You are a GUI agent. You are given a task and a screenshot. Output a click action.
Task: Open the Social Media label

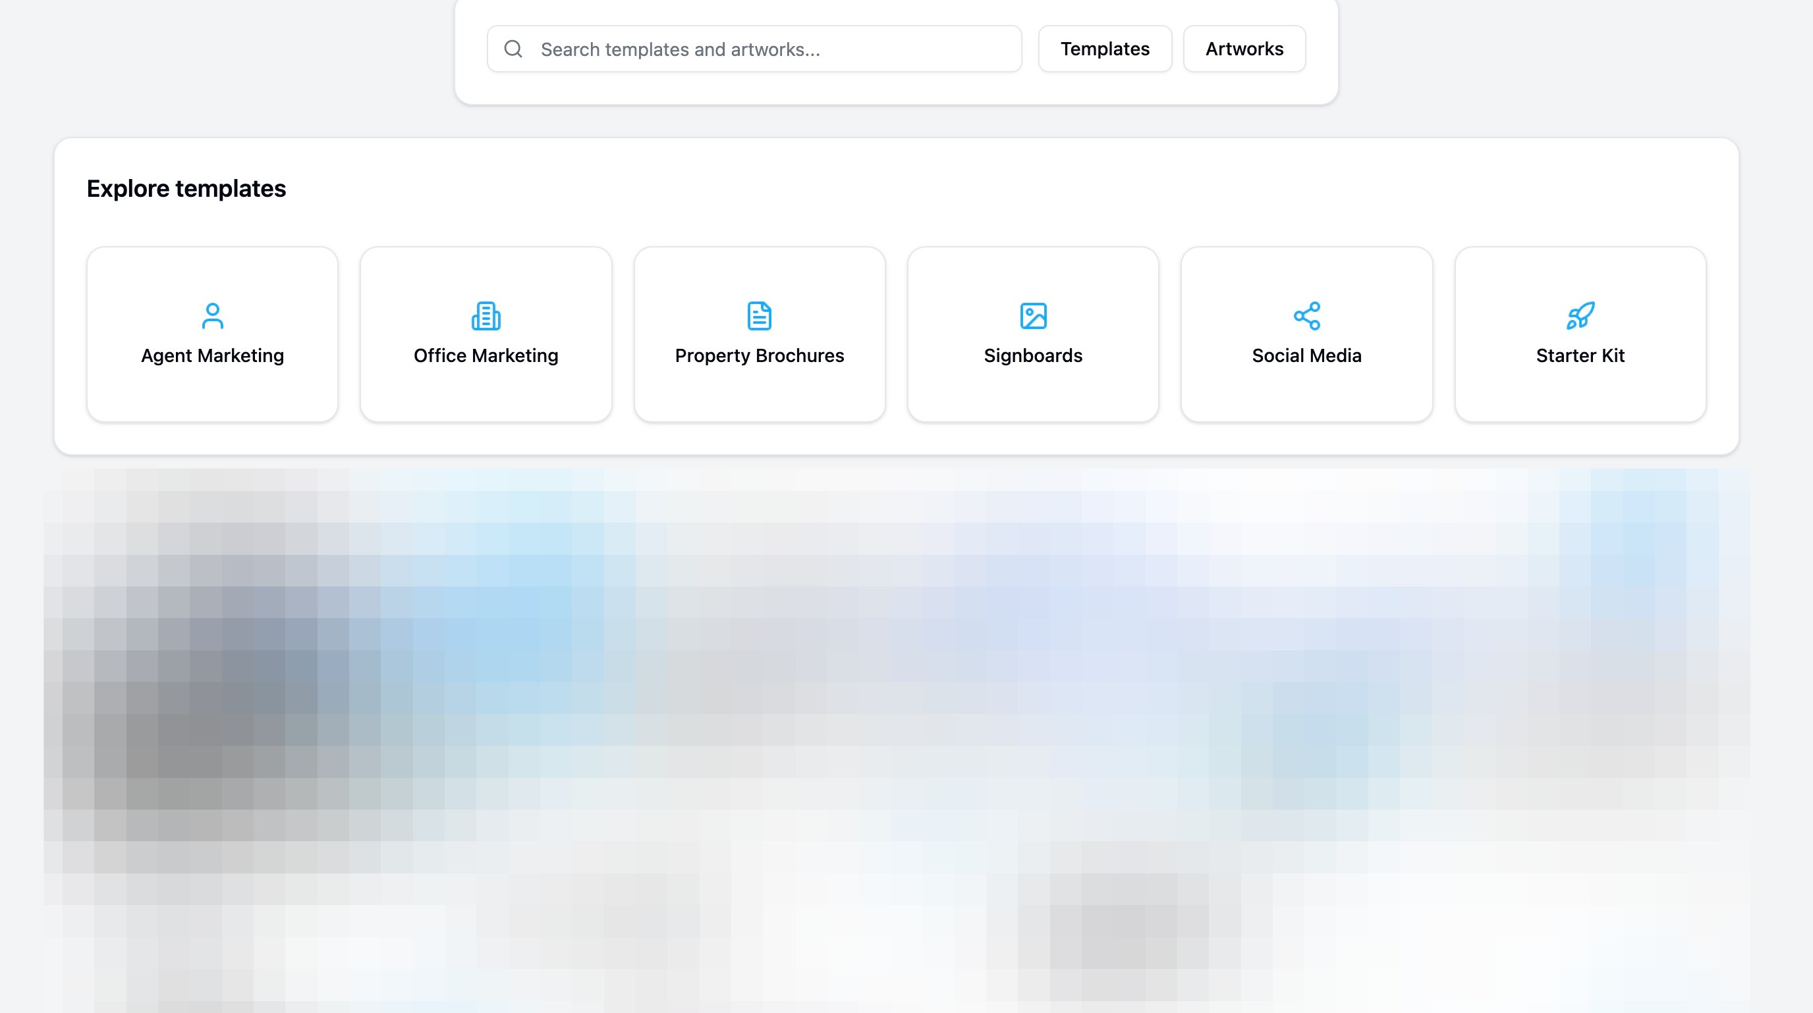click(x=1307, y=355)
